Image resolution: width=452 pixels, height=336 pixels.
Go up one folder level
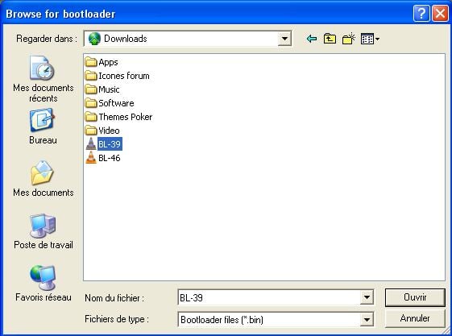330,39
